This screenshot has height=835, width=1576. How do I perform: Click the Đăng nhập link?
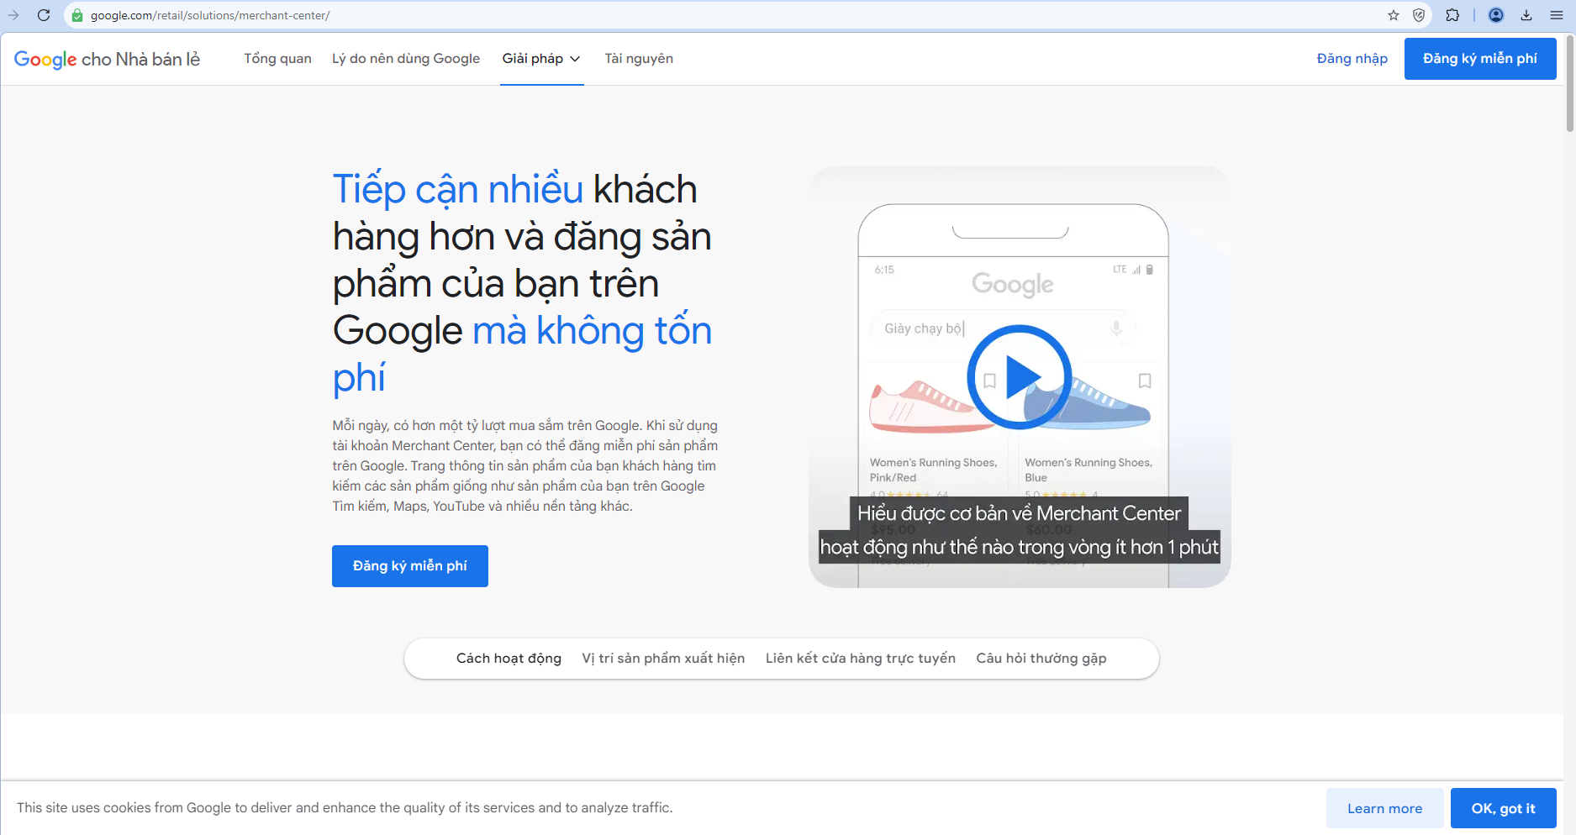[1352, 59]
